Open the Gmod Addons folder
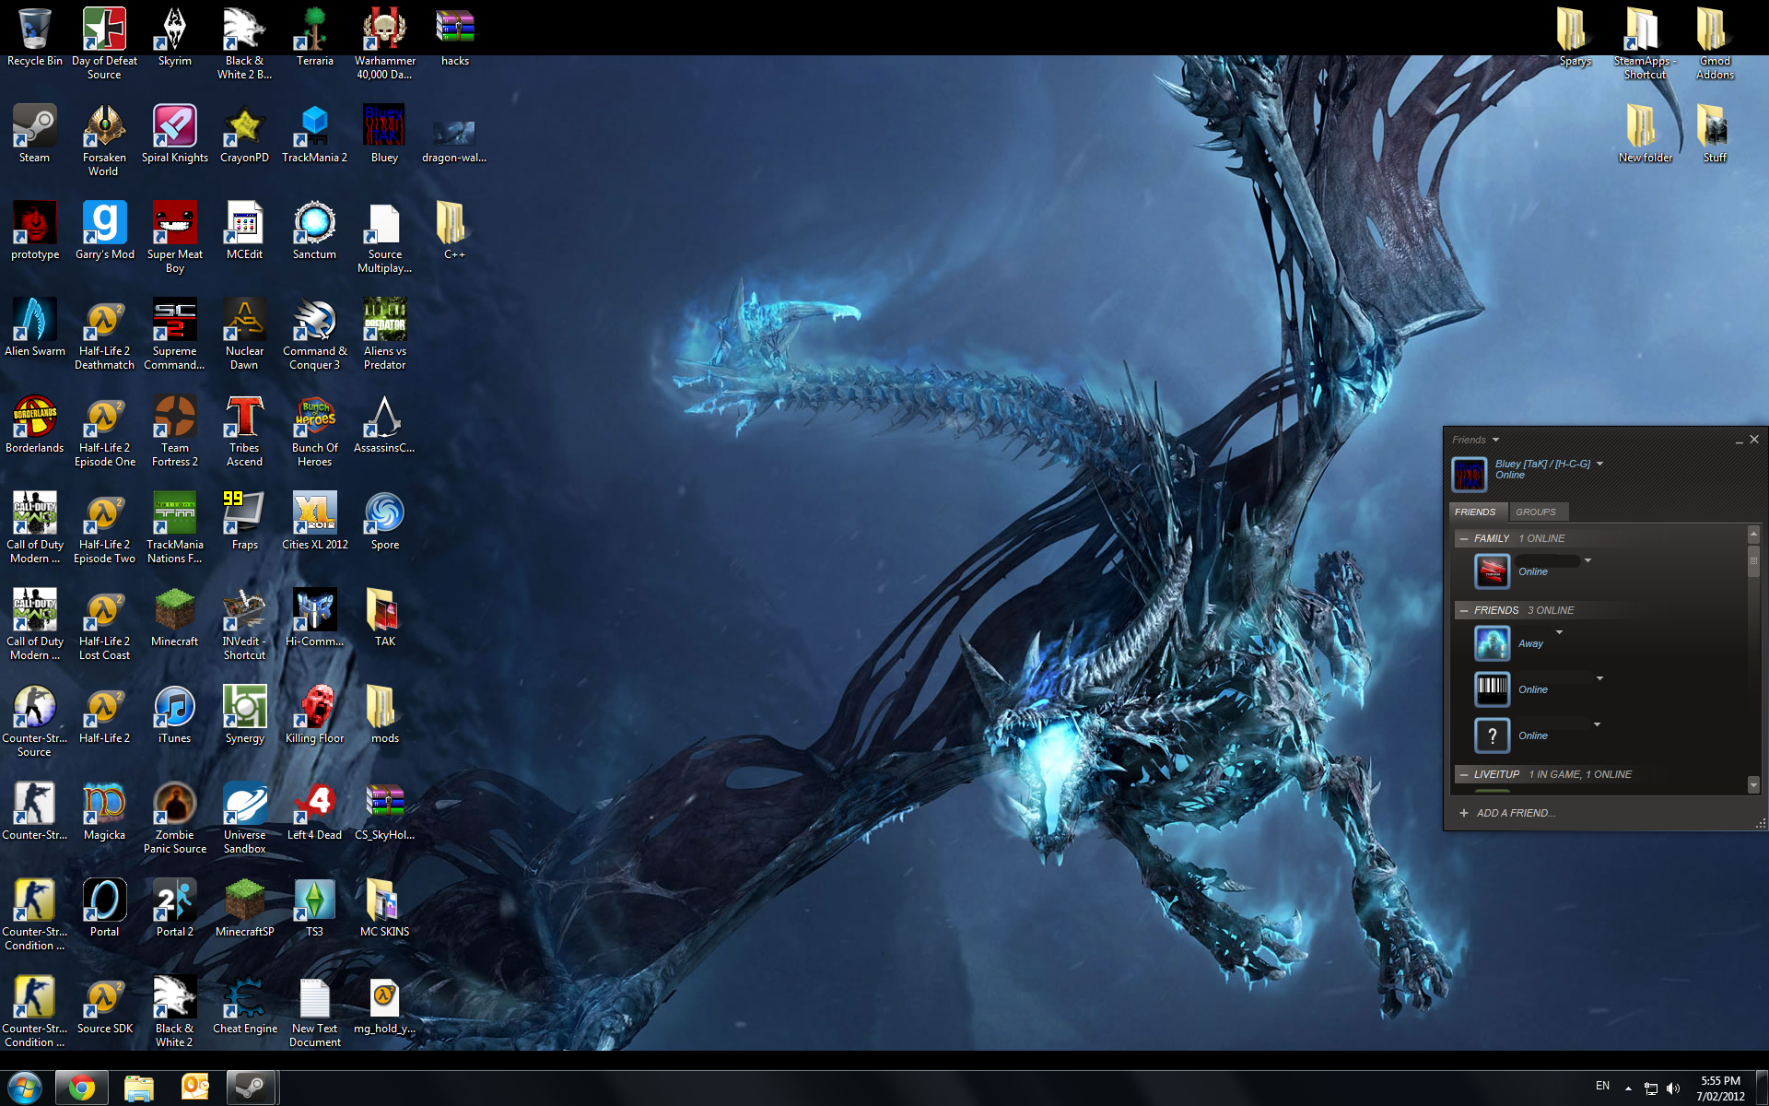 1715,43
